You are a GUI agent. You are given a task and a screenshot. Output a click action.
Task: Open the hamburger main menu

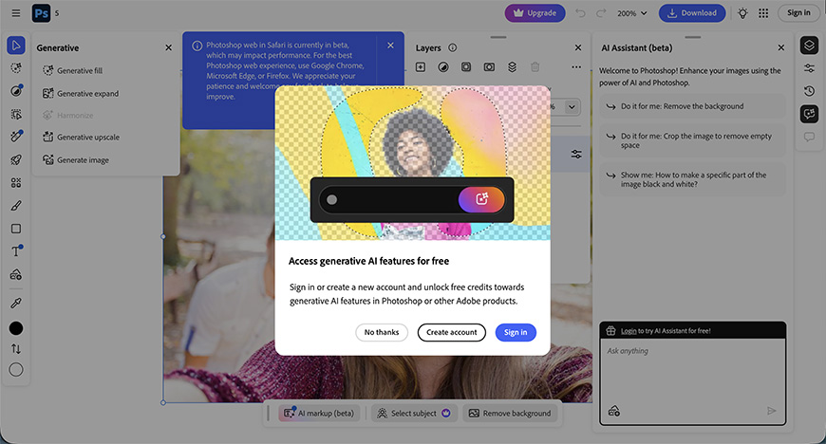point(16,13)
